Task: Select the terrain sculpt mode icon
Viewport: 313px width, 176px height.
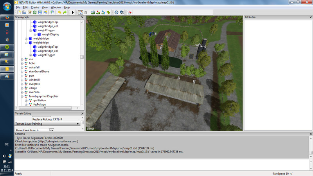Action: pyautogui.click(x=93, y=13)
